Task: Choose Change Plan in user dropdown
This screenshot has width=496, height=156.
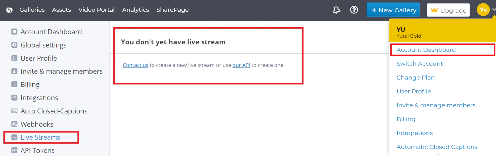Action: click(415, 77)
